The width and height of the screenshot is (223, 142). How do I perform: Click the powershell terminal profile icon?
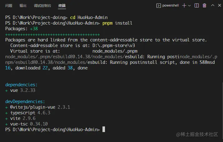pos(159,6)
